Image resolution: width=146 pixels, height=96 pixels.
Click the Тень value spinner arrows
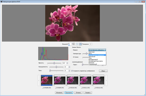pyautogui.click(x=69, y=71)
